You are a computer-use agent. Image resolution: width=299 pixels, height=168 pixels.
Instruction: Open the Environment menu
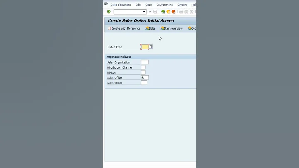tap(164, 5)
